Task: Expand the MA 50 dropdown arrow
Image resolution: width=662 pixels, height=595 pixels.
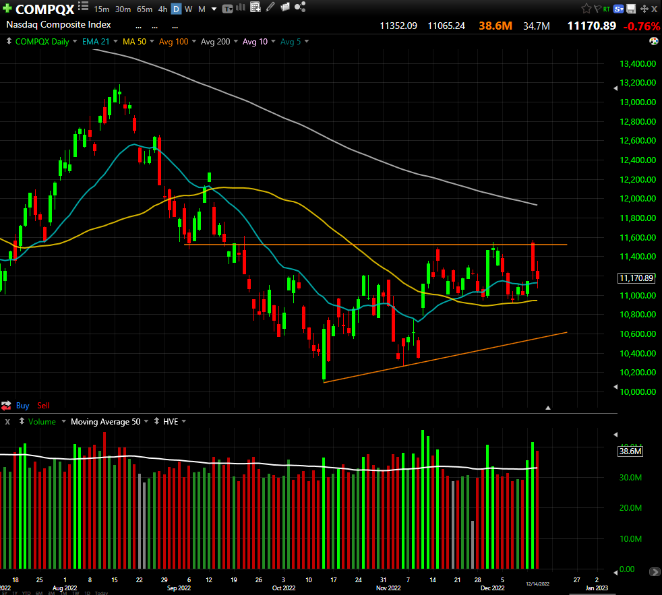Action: [152, 41]
